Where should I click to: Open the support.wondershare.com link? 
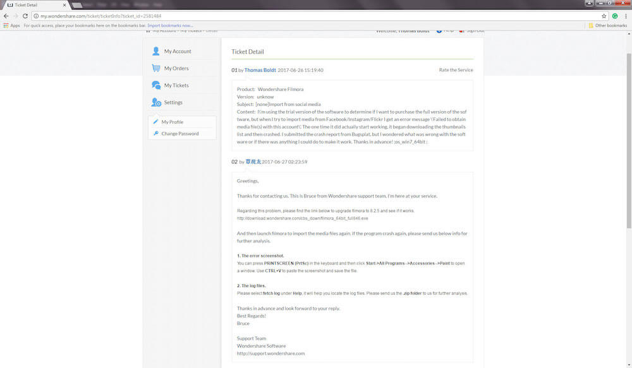[x=271, y=353]
